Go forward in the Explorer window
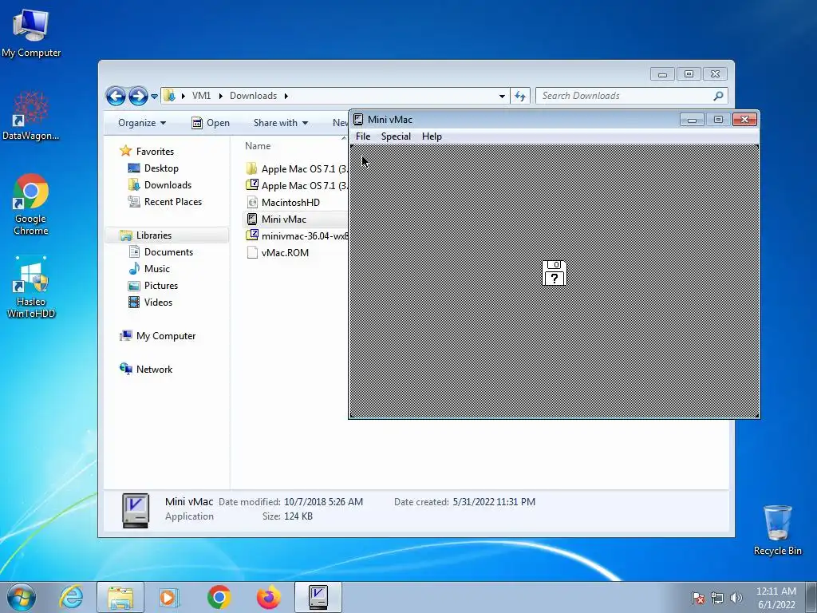The height and width of the screenshot is (613, 817). [x=138, y=96]
